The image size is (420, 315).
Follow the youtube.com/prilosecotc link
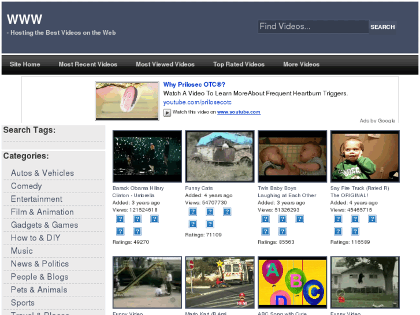(198, 102)
